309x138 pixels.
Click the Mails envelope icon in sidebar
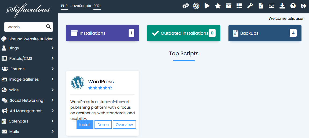(4, 132)
